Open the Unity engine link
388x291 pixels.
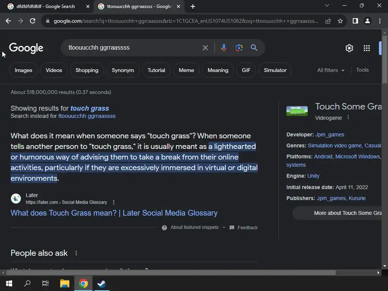tap(313, 176)
